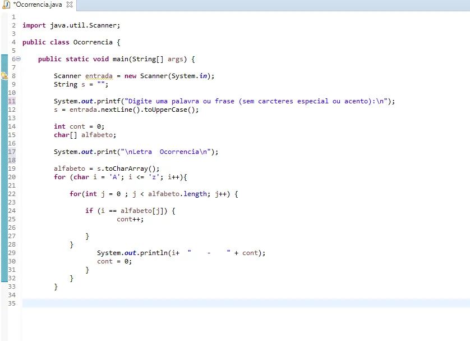Click 'char[] alfabeto;' on line 15
Screen dimensions: 470x341
85,135
